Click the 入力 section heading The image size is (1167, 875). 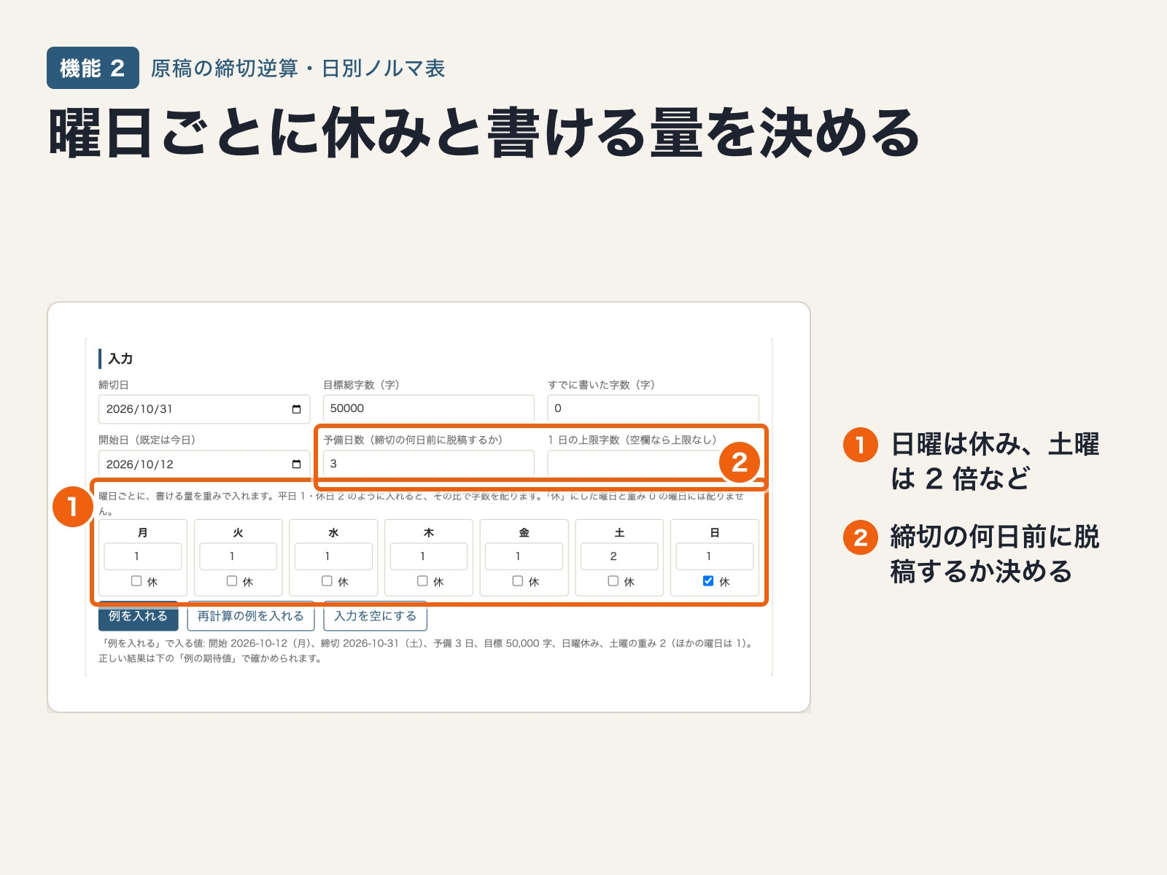(120, 359)
